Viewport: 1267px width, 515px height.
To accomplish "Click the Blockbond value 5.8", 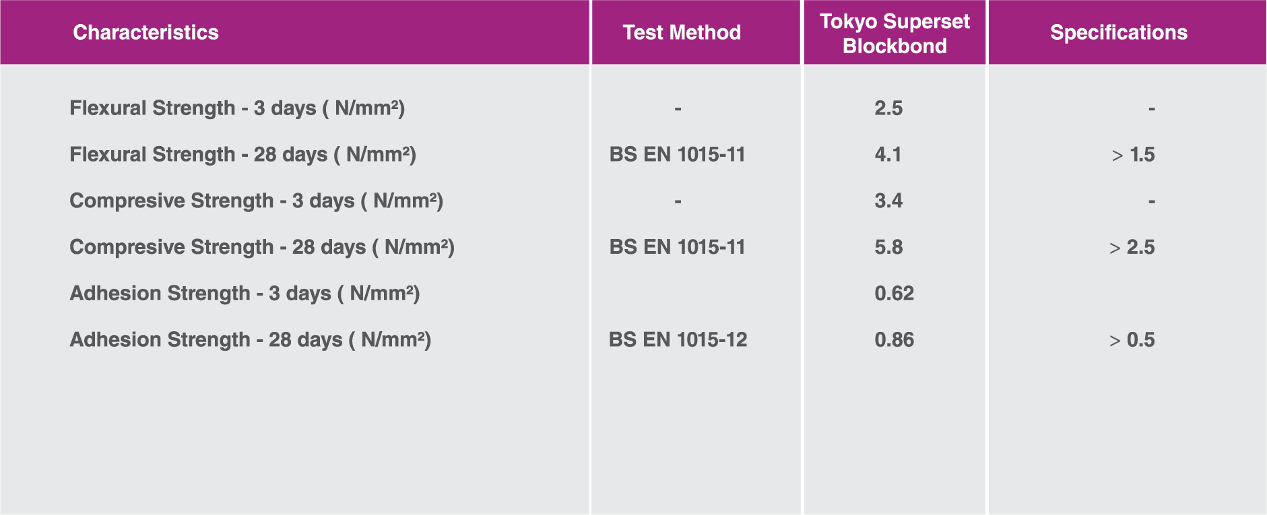I will click(x=888, y=247).
